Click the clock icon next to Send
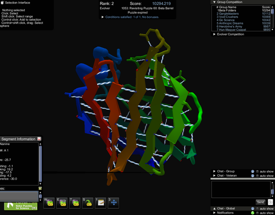This screenshot has width=275, height=215. click(270, 202)
